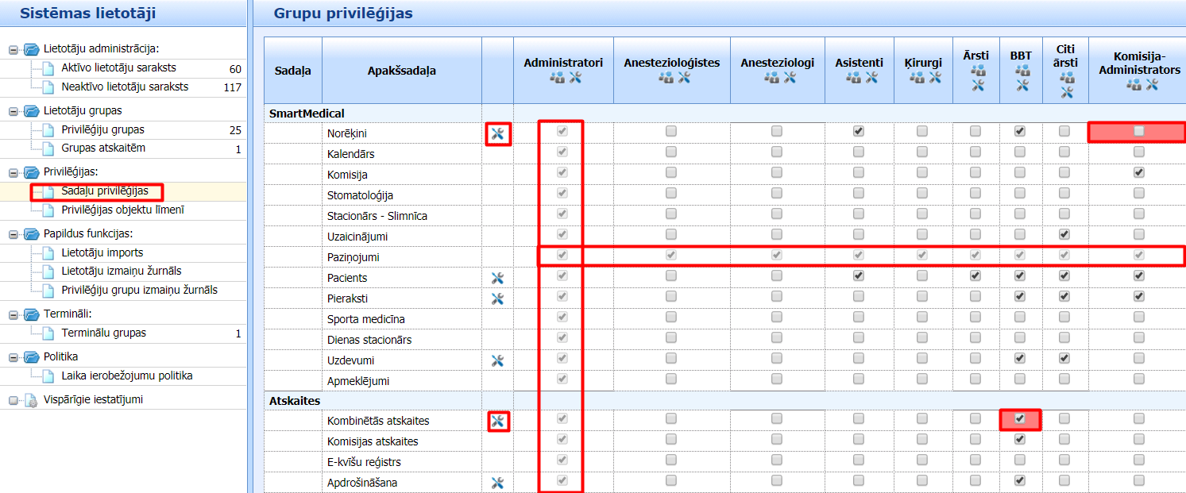The width and height of the screenshot is (1186, 493).
Task: Toggle Kombinētās atskaites checkbox for BBT
Action: [1021, 418]
